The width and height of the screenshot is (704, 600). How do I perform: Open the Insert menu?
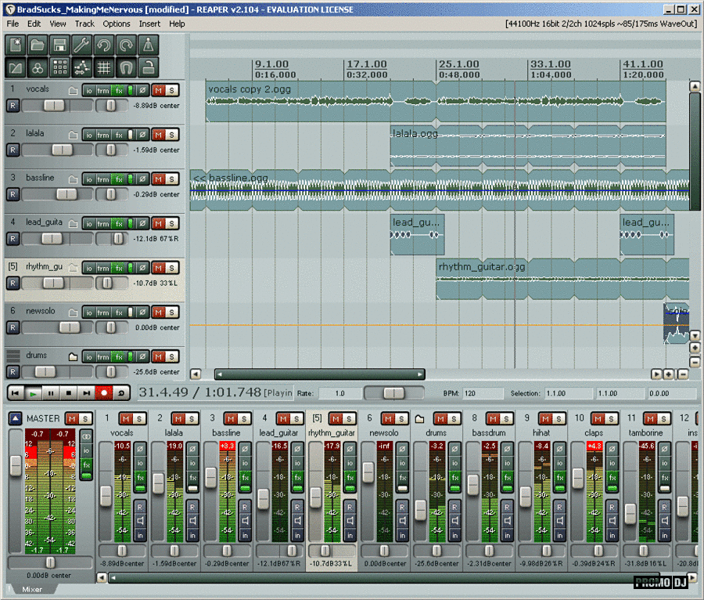tap(149, 23)
